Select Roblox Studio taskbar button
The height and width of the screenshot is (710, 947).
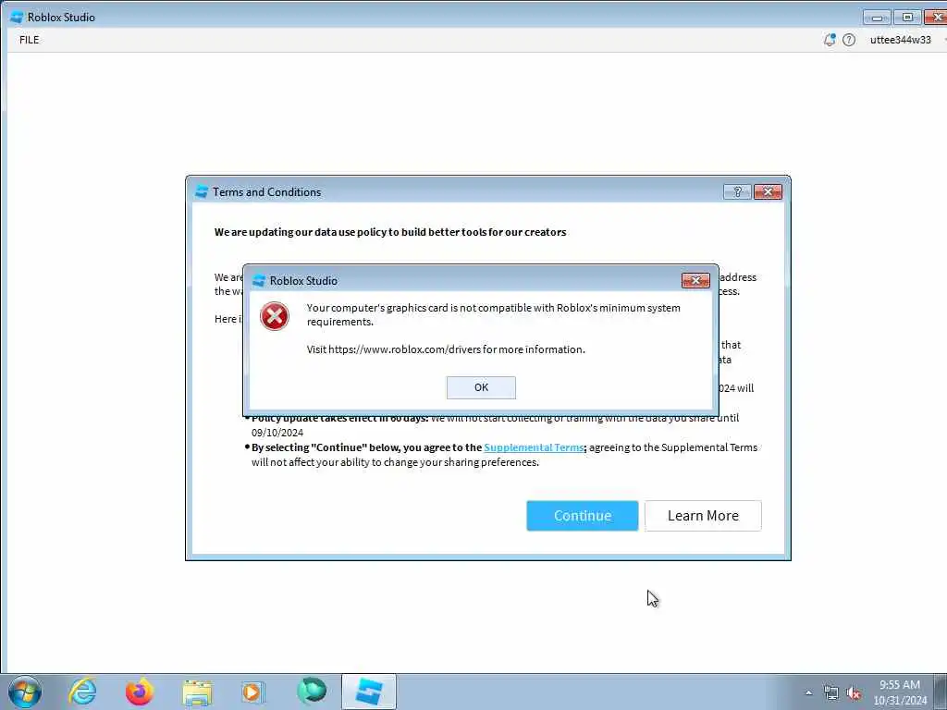369,692
